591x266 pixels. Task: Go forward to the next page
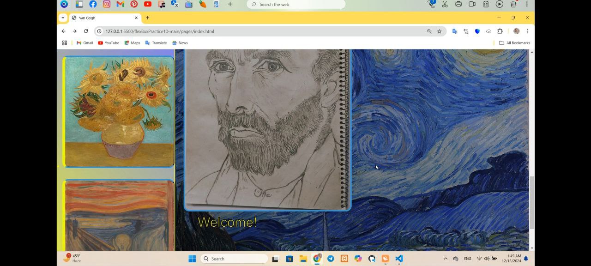click(75, 31)
